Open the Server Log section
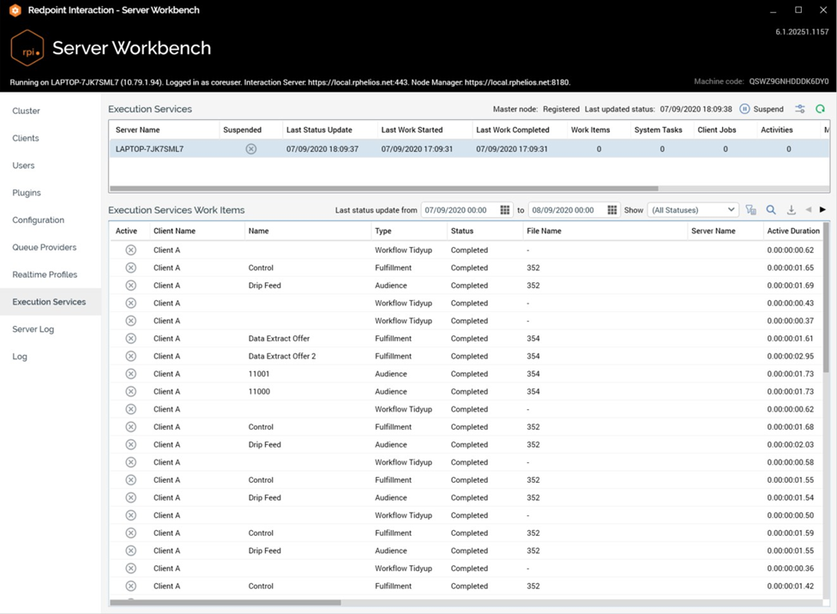The image size is (837, 614). (33, 329)
